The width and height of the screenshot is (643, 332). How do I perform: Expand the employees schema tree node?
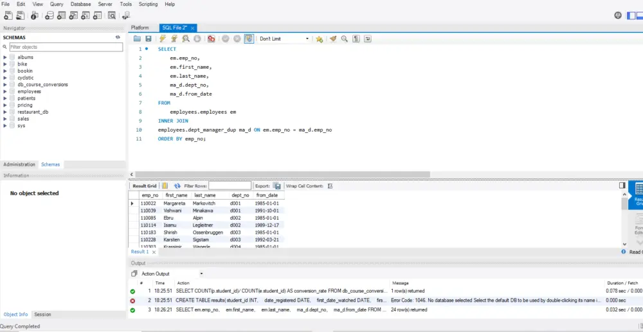coord(5,91)
